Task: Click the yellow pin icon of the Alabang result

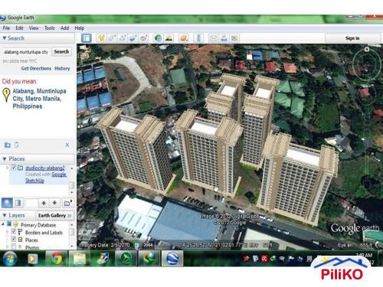Action: pyautogui.click(x=6, y=95)
